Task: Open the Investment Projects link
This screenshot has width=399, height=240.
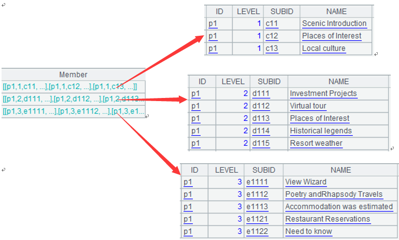Action: point(323,93)
